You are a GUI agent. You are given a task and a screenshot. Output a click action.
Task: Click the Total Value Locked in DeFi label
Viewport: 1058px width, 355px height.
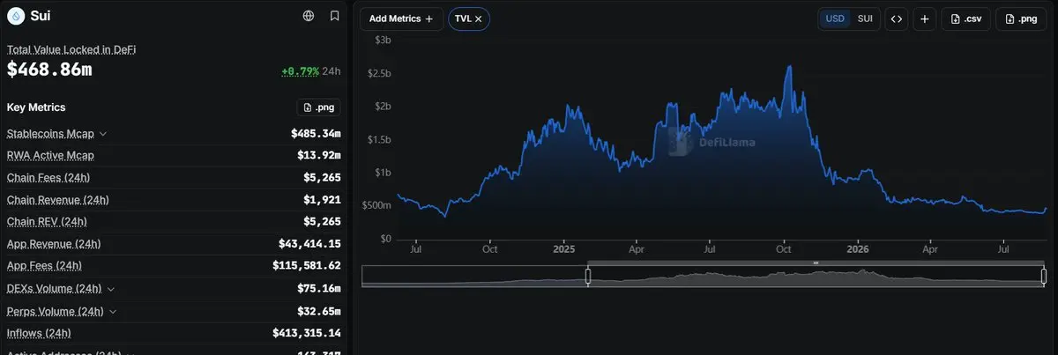tap(71, 49)
